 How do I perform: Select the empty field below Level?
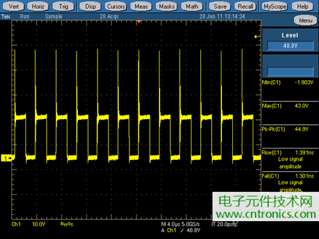290,71
